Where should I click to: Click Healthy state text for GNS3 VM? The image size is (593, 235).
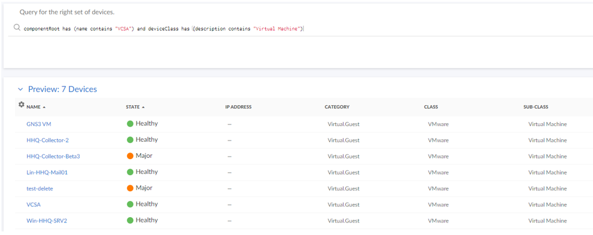click(147, 124)
